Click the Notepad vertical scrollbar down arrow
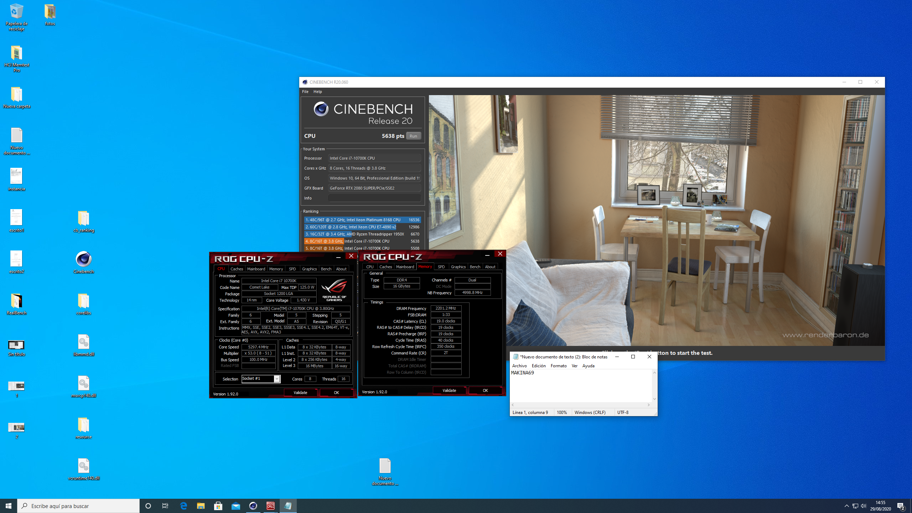912x513 pixels. click(654, 399)
